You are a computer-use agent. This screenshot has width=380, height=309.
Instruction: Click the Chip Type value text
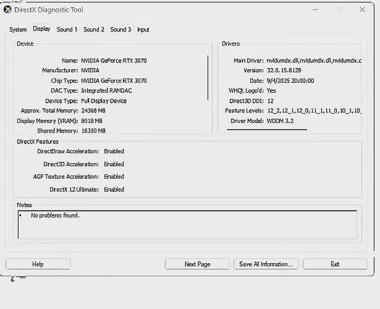coord(114,81)
